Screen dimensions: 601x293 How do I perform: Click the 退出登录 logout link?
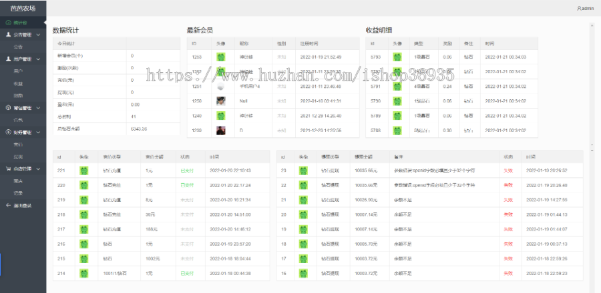click(23, 206)
